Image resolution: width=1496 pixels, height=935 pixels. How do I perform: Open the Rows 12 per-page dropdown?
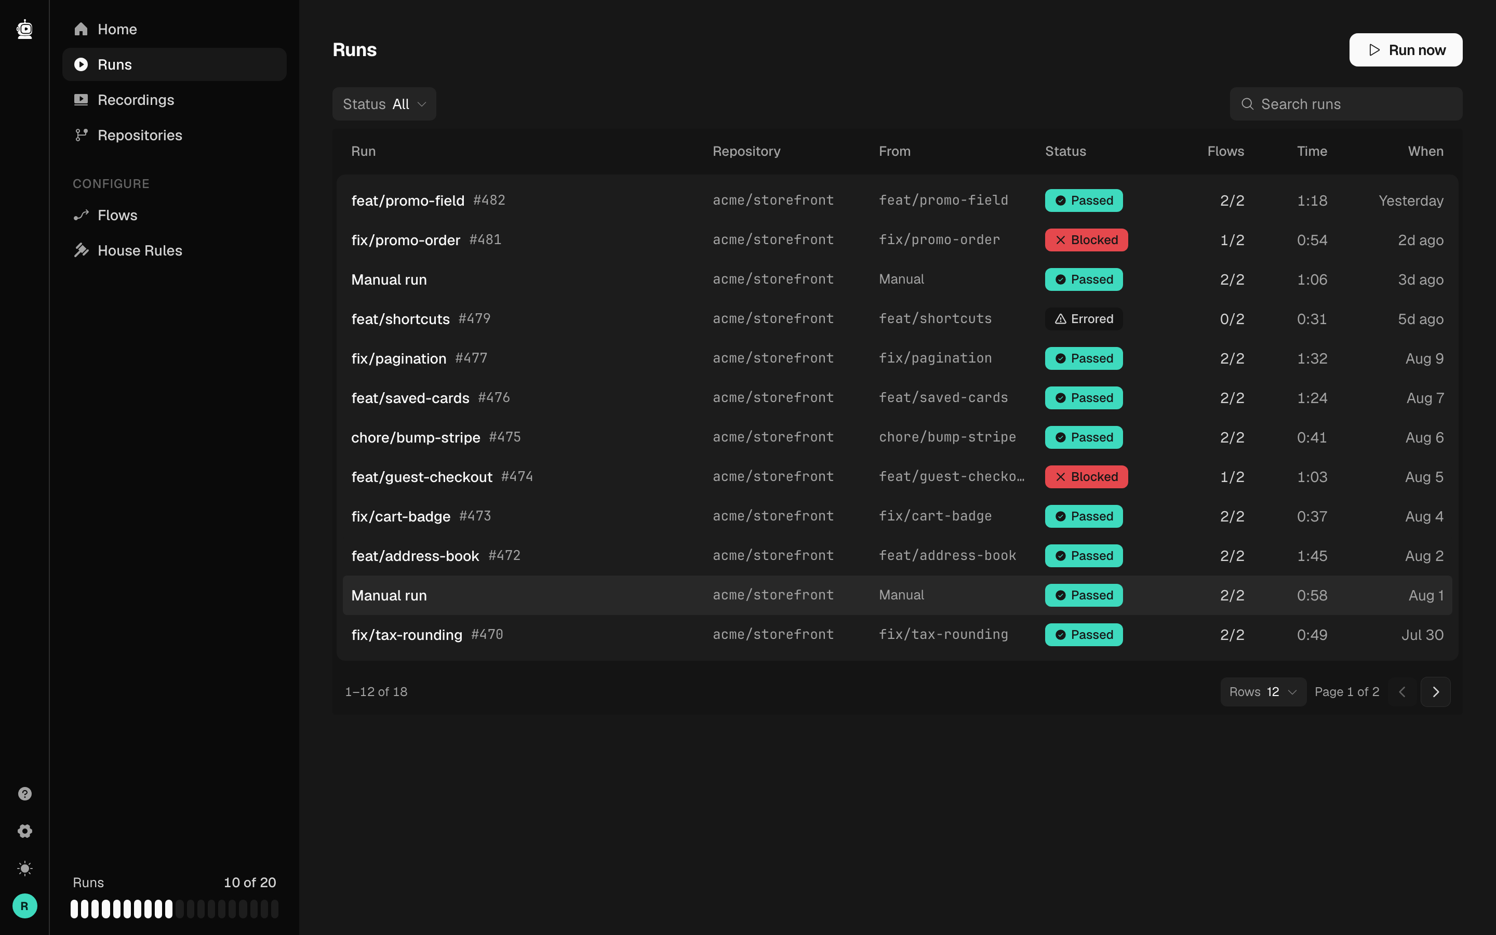point(1263,691)
